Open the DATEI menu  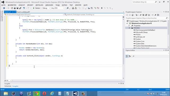pyautogui.click(x=3, y=5)
